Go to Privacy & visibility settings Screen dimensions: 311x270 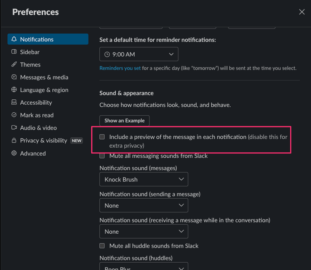click(43, 141)
